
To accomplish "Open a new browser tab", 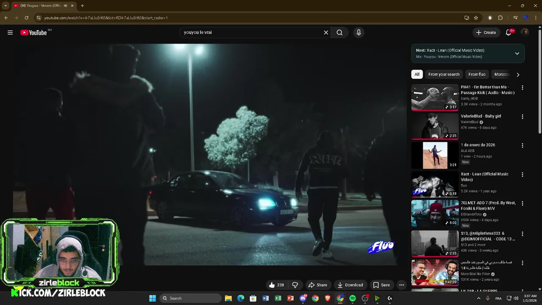I will 82,6.
